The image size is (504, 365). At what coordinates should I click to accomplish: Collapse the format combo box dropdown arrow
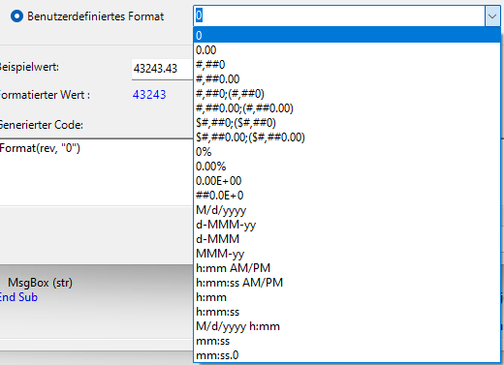point(492,15)
